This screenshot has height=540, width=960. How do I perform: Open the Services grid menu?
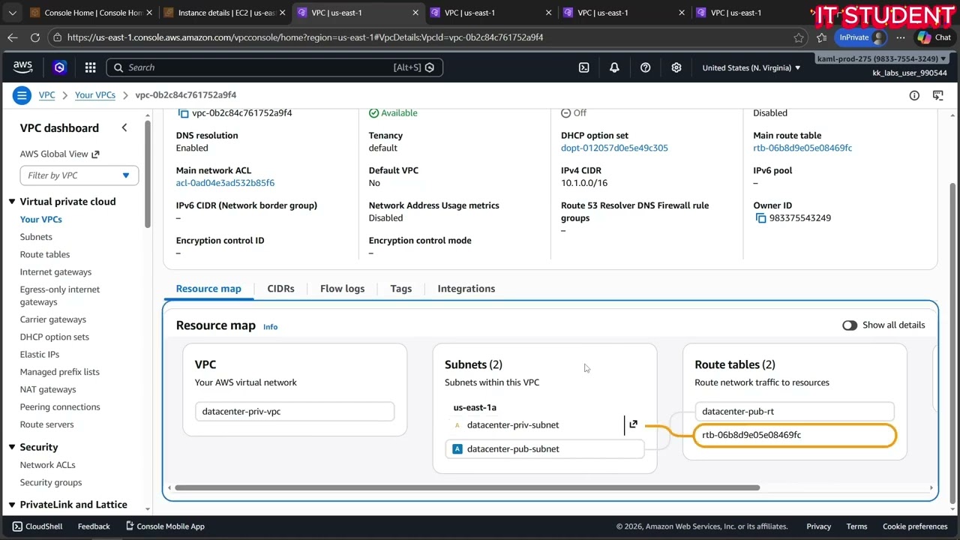(90, 67)
